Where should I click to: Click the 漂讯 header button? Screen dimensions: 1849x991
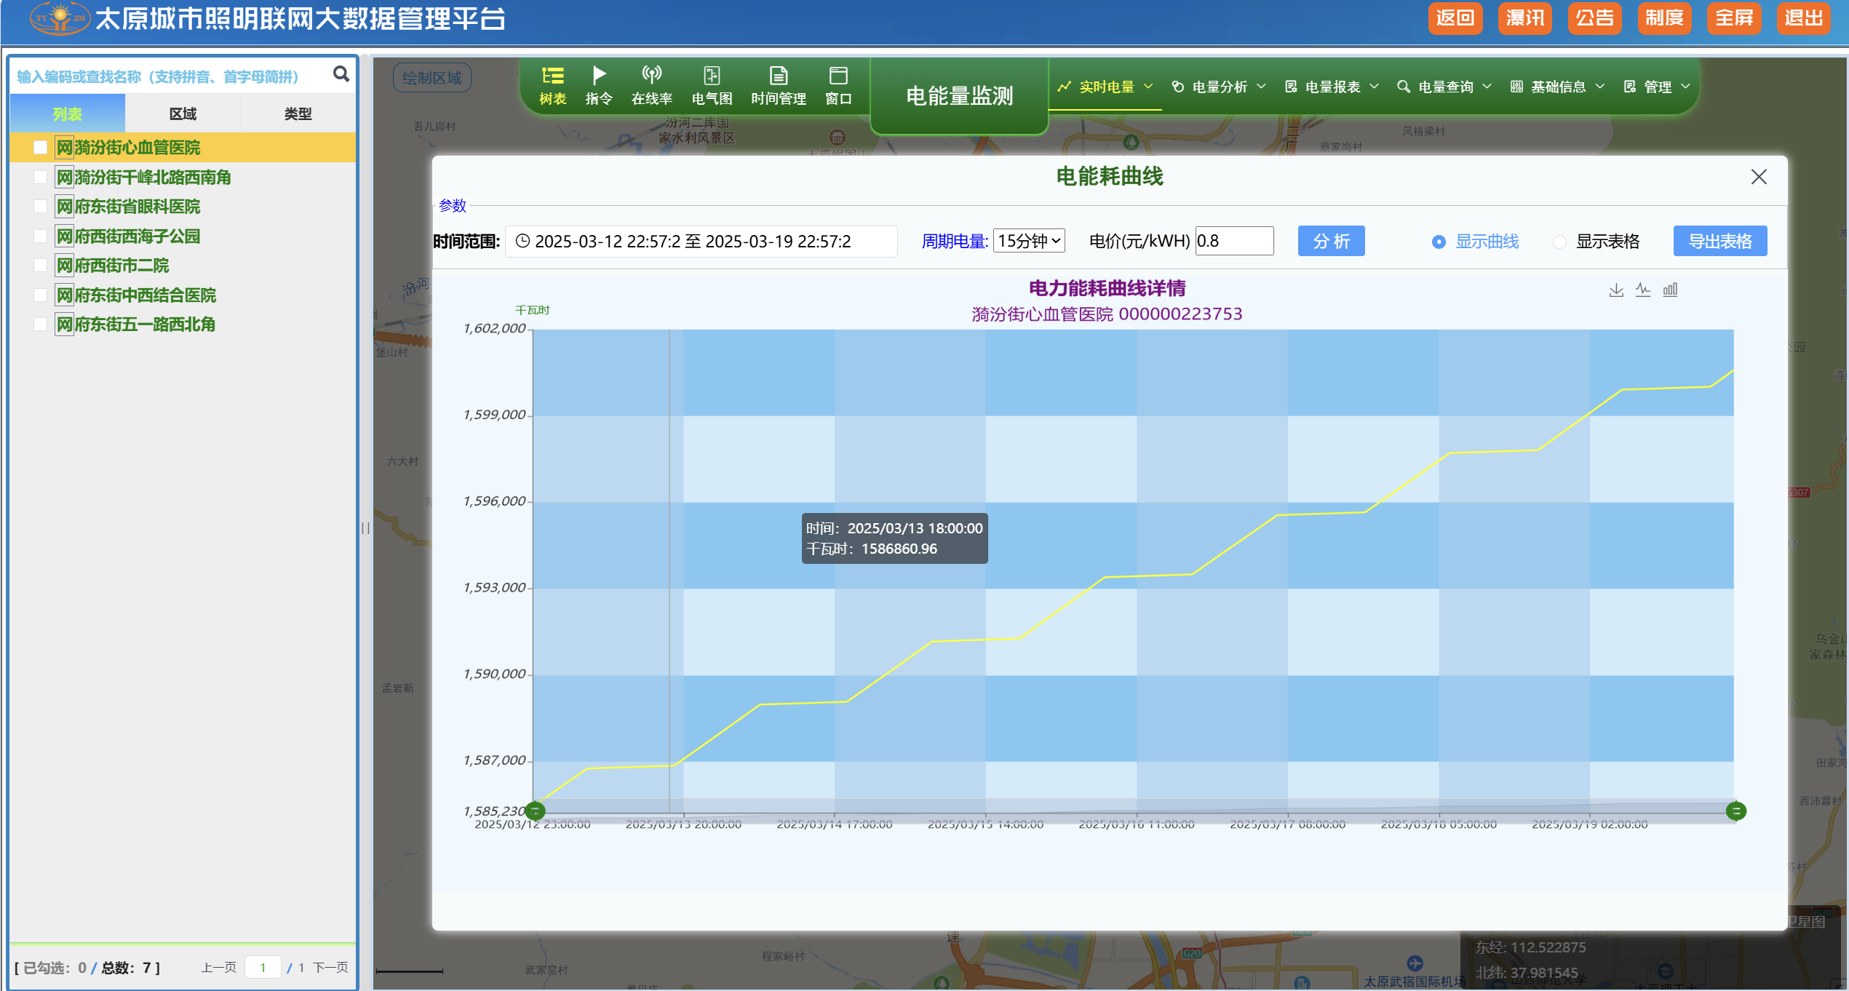tap(1524, 18)
